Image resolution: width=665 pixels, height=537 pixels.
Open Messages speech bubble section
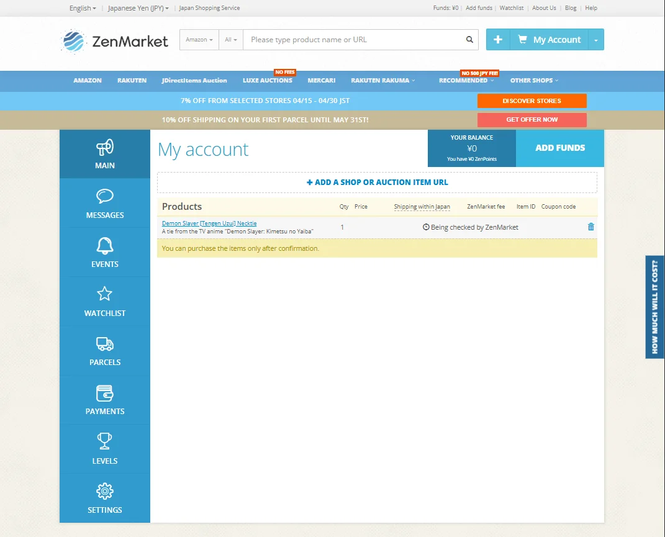[105, 203]
